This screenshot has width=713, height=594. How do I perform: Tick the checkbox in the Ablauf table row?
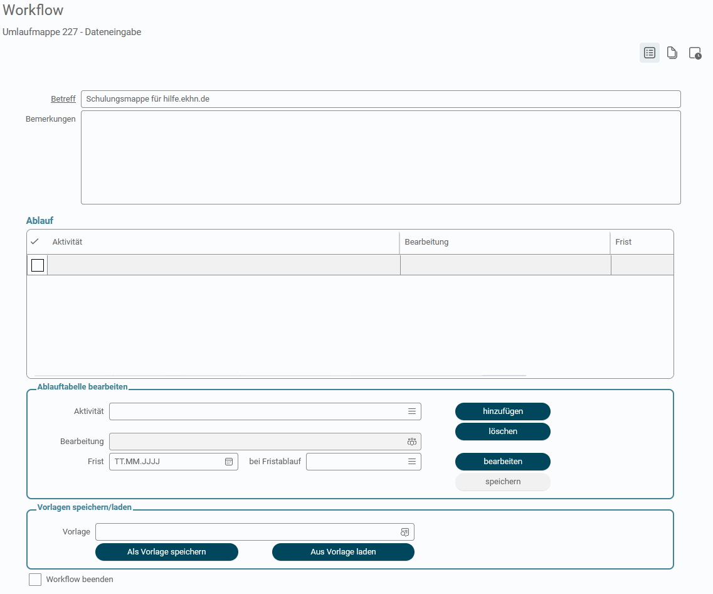coord(38,265)
